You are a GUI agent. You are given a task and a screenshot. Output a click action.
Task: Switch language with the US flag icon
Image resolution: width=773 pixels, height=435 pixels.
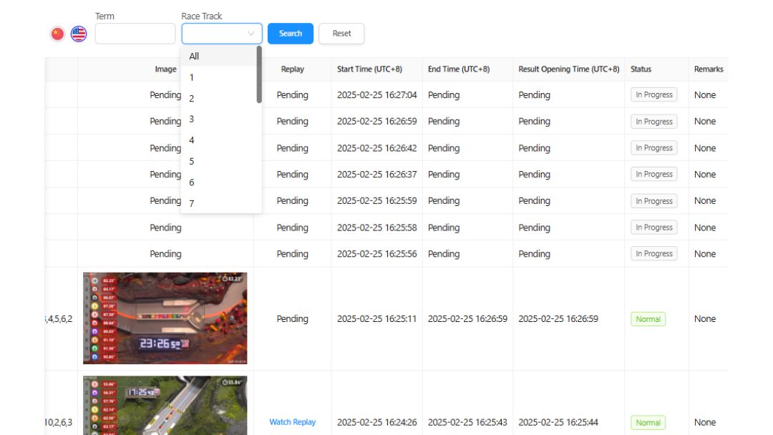(79, 34)
